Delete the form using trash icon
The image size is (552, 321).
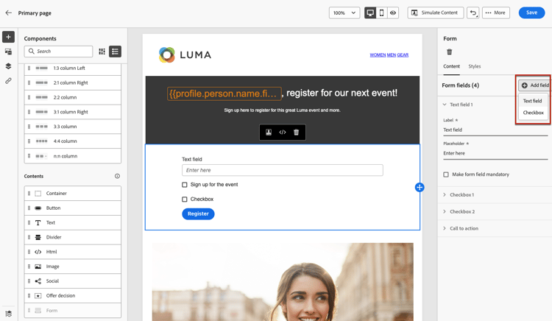pyautogui.click(x=449, y=52)
